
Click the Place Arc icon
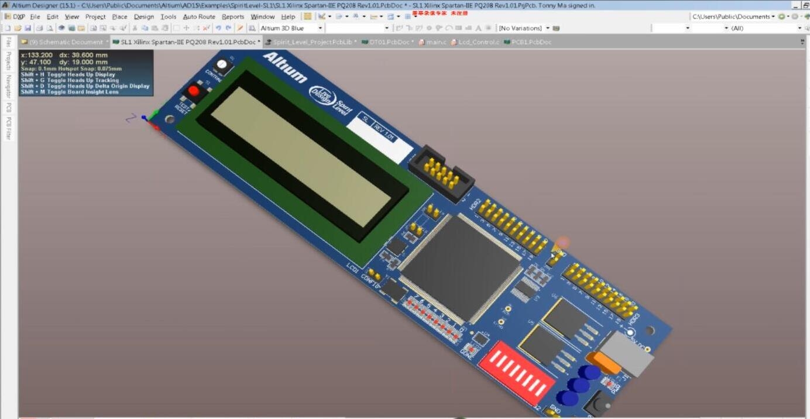point(449,28)
